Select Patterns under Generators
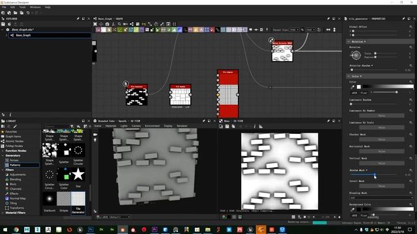Screen dimensions: 417x234 coord(22,165)
